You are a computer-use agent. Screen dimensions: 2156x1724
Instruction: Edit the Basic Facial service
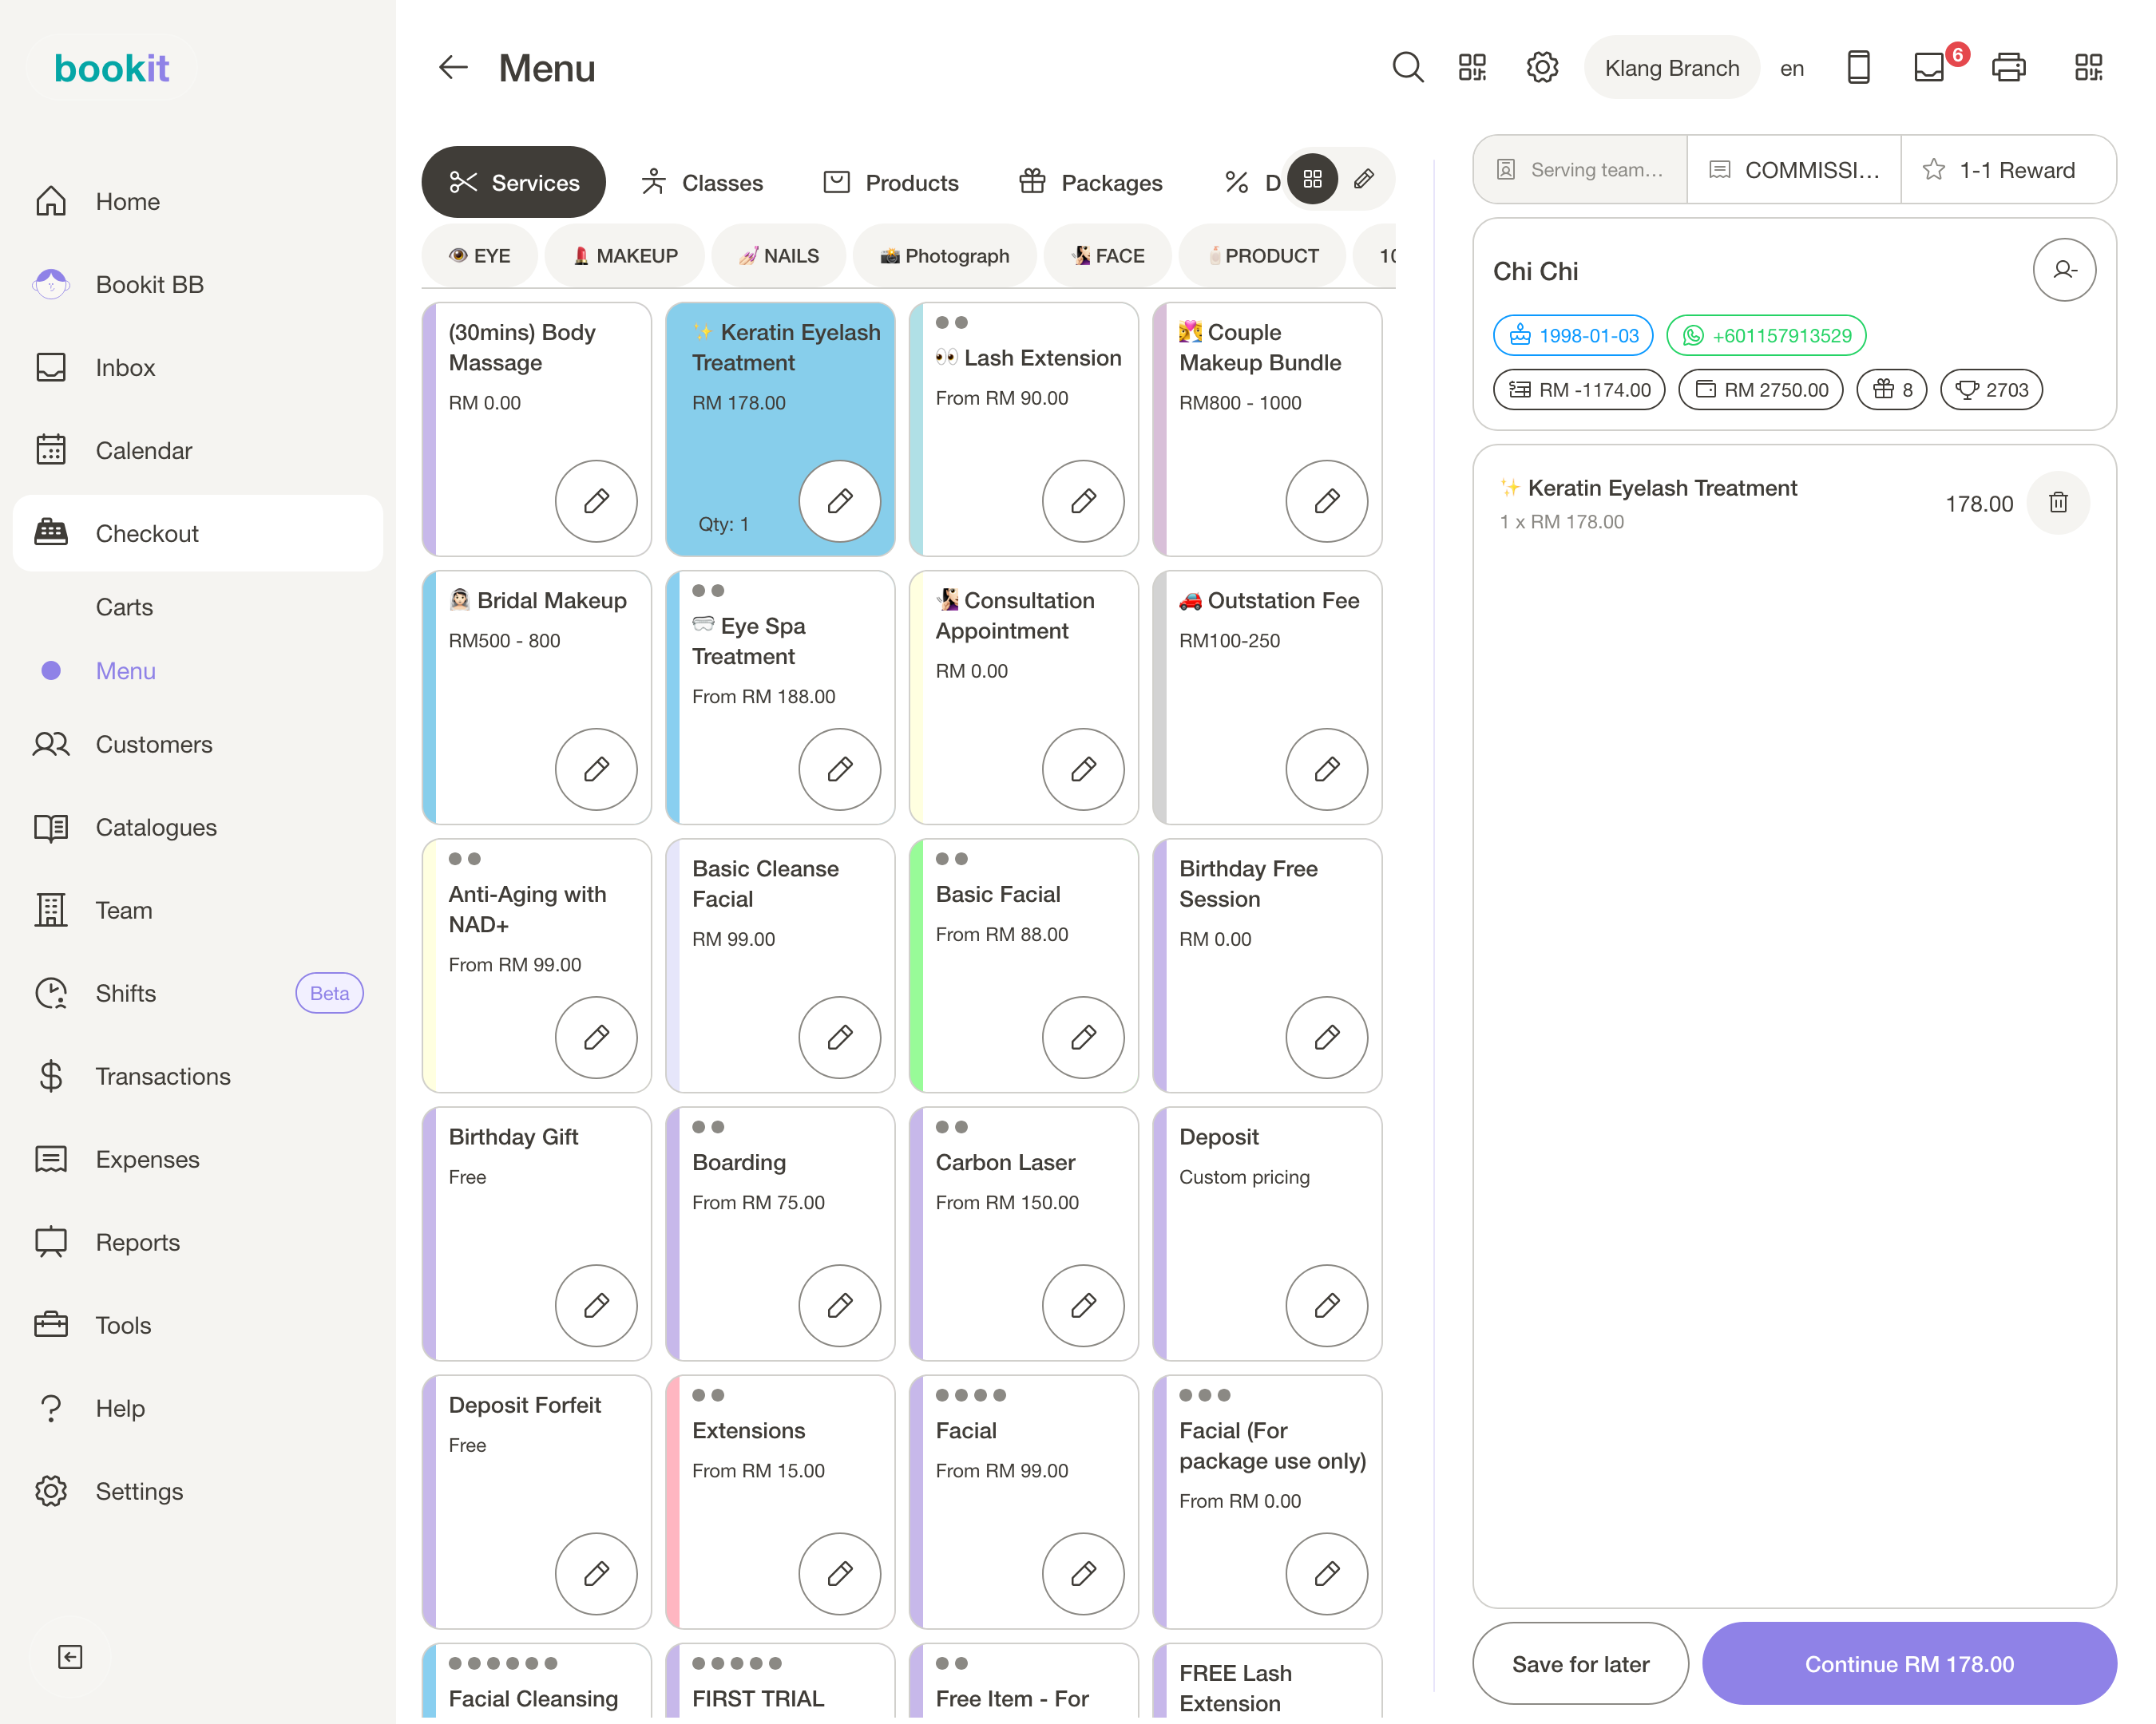1083,1038
